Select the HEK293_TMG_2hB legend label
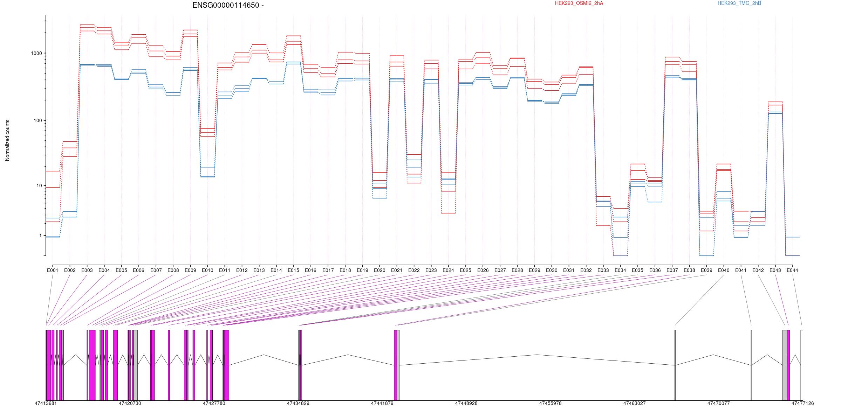 tap(739, 3)
